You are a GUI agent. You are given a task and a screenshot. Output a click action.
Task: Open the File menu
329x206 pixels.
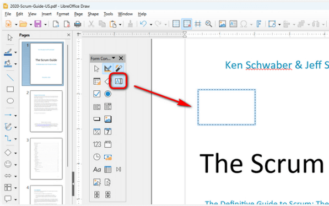(x=8, y=14)
